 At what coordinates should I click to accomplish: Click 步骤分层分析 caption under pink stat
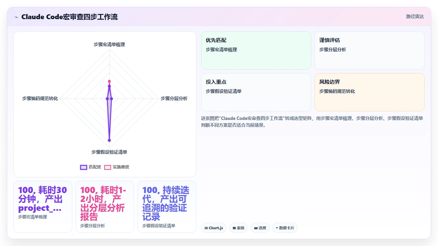pos(93,226)
